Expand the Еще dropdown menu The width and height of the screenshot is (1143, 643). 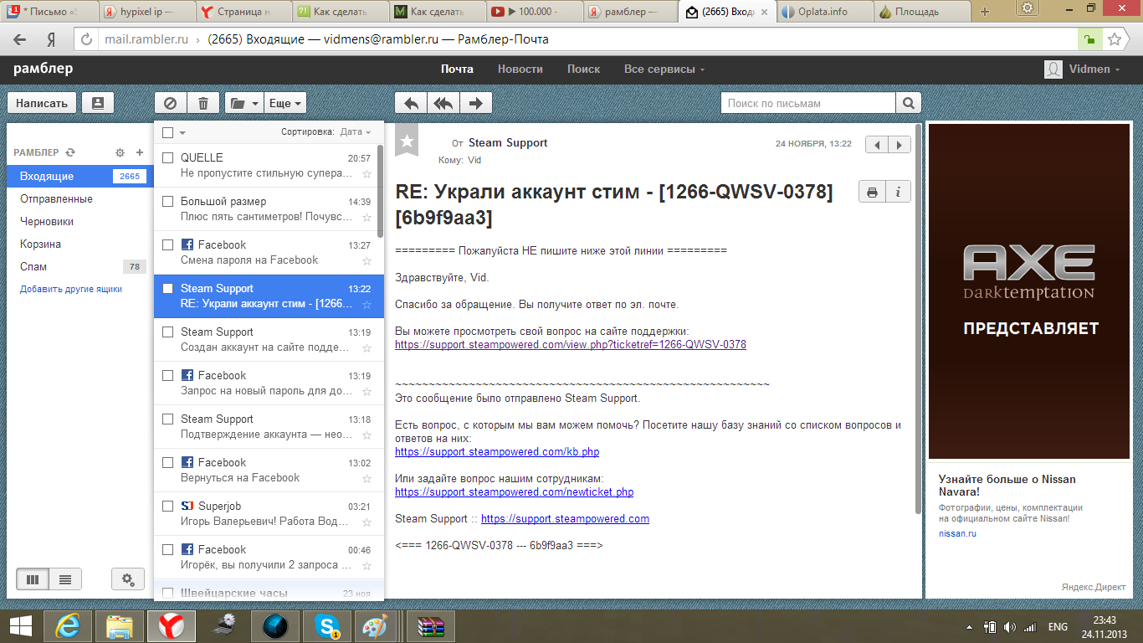pyautogui.click(x=285, y=103)
